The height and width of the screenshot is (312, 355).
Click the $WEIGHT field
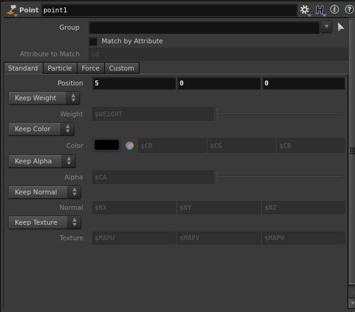pyautogui.click(x=153, y=114)
